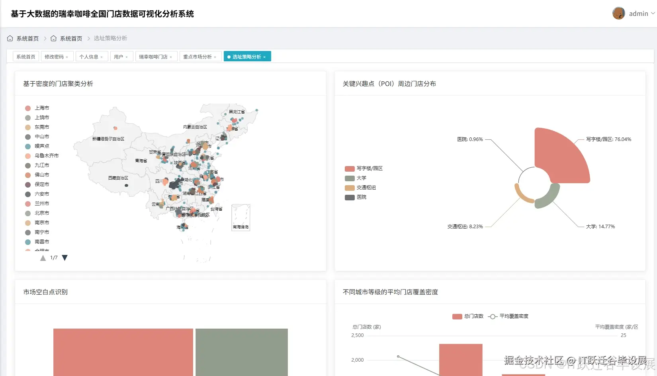Click the 交通枢纽: 8.23% pie label
Screen dimensions: 657x376
click(x=465, y=227)
